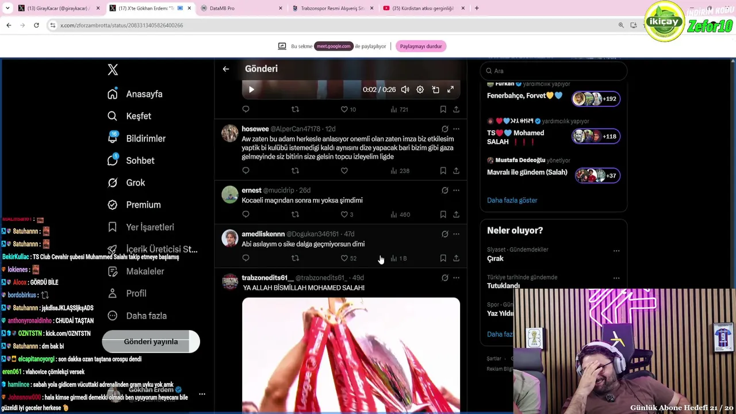Repost hosewee's post
The width and height of the screenshot is (736, 414).
pos(295,171)
